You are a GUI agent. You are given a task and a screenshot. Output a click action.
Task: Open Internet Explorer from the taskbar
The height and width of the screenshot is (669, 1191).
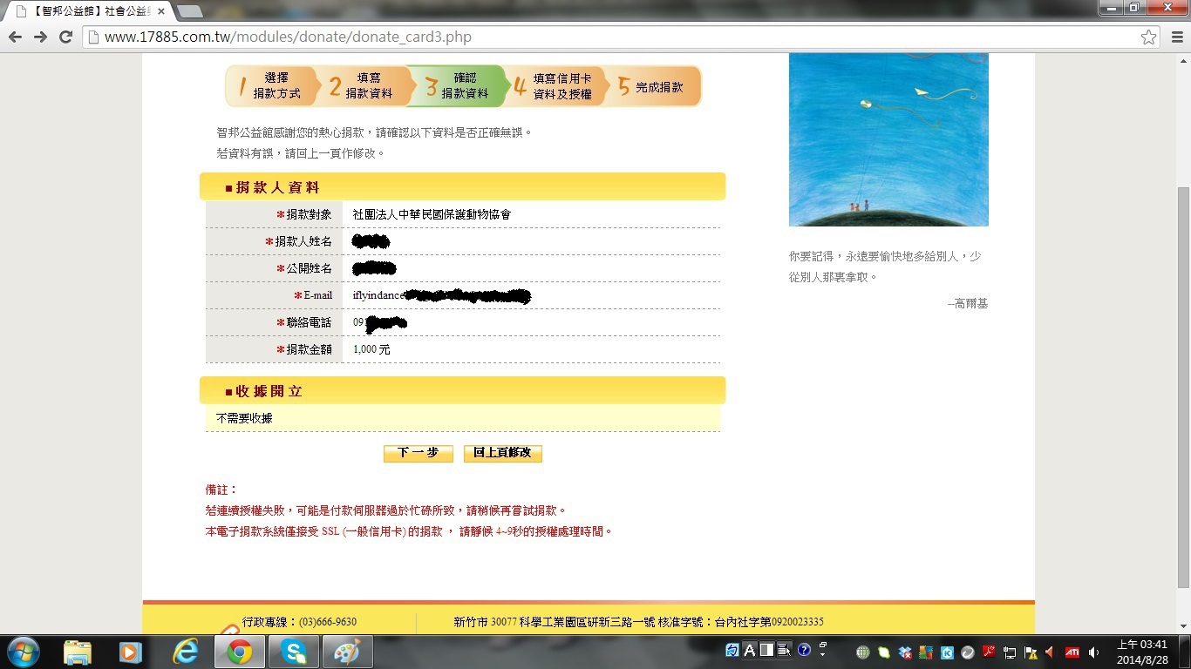point(185,652)
